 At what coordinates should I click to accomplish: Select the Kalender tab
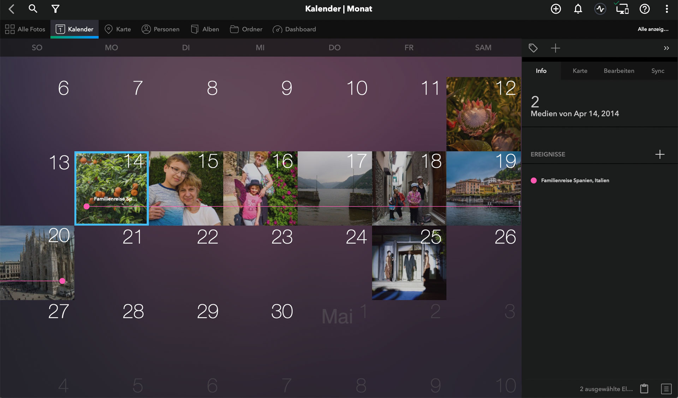tap(75, 29)
